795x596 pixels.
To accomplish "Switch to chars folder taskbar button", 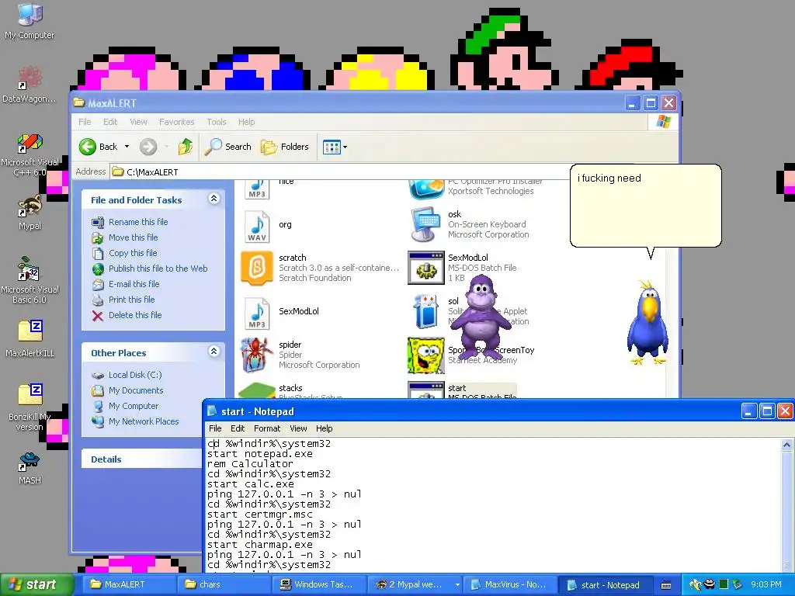I will (x=224, y=585).
